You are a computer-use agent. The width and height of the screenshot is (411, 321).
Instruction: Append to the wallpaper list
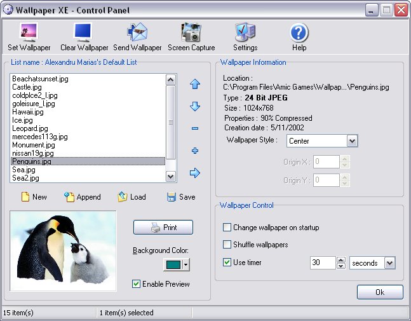83,196
